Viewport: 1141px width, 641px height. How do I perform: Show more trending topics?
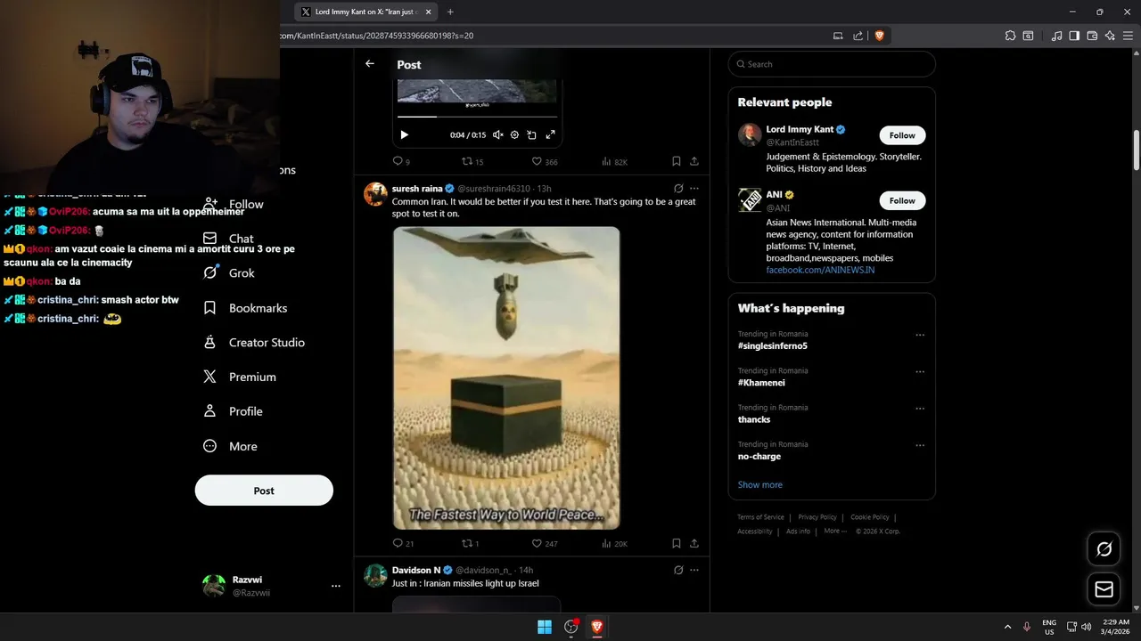(x=759, y=484)
